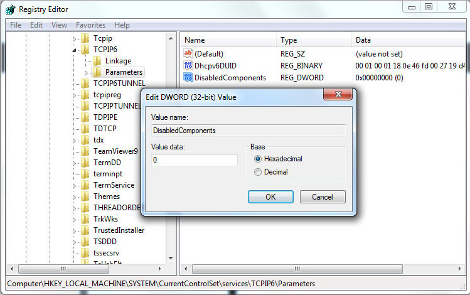Collapse the TCPIP6 tree node
This screenshot has height=295, width=470.
[x=75, y=50]
